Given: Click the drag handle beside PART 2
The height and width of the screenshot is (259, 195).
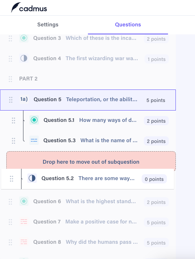Looking at the screenshot, I should (10, 79).
